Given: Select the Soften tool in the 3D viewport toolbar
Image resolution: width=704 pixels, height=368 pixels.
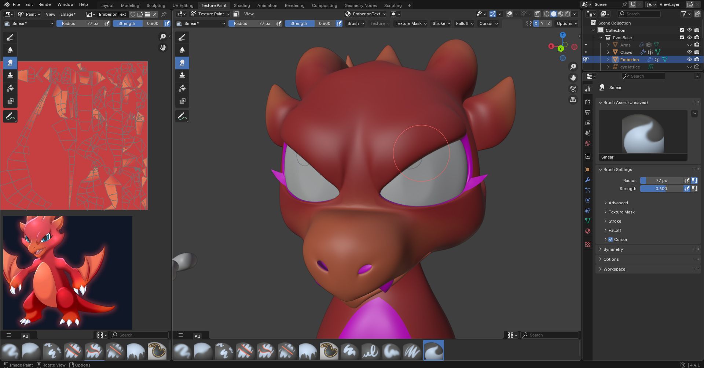Looking at the screenshot, I should [x=182, y=50].
